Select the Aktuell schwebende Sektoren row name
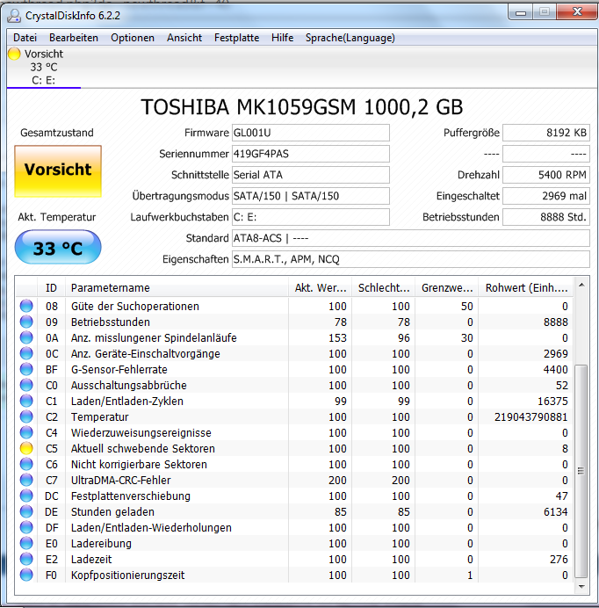This screenshot has height=608, width=599. pyautogui.click(x=142, y=449)
